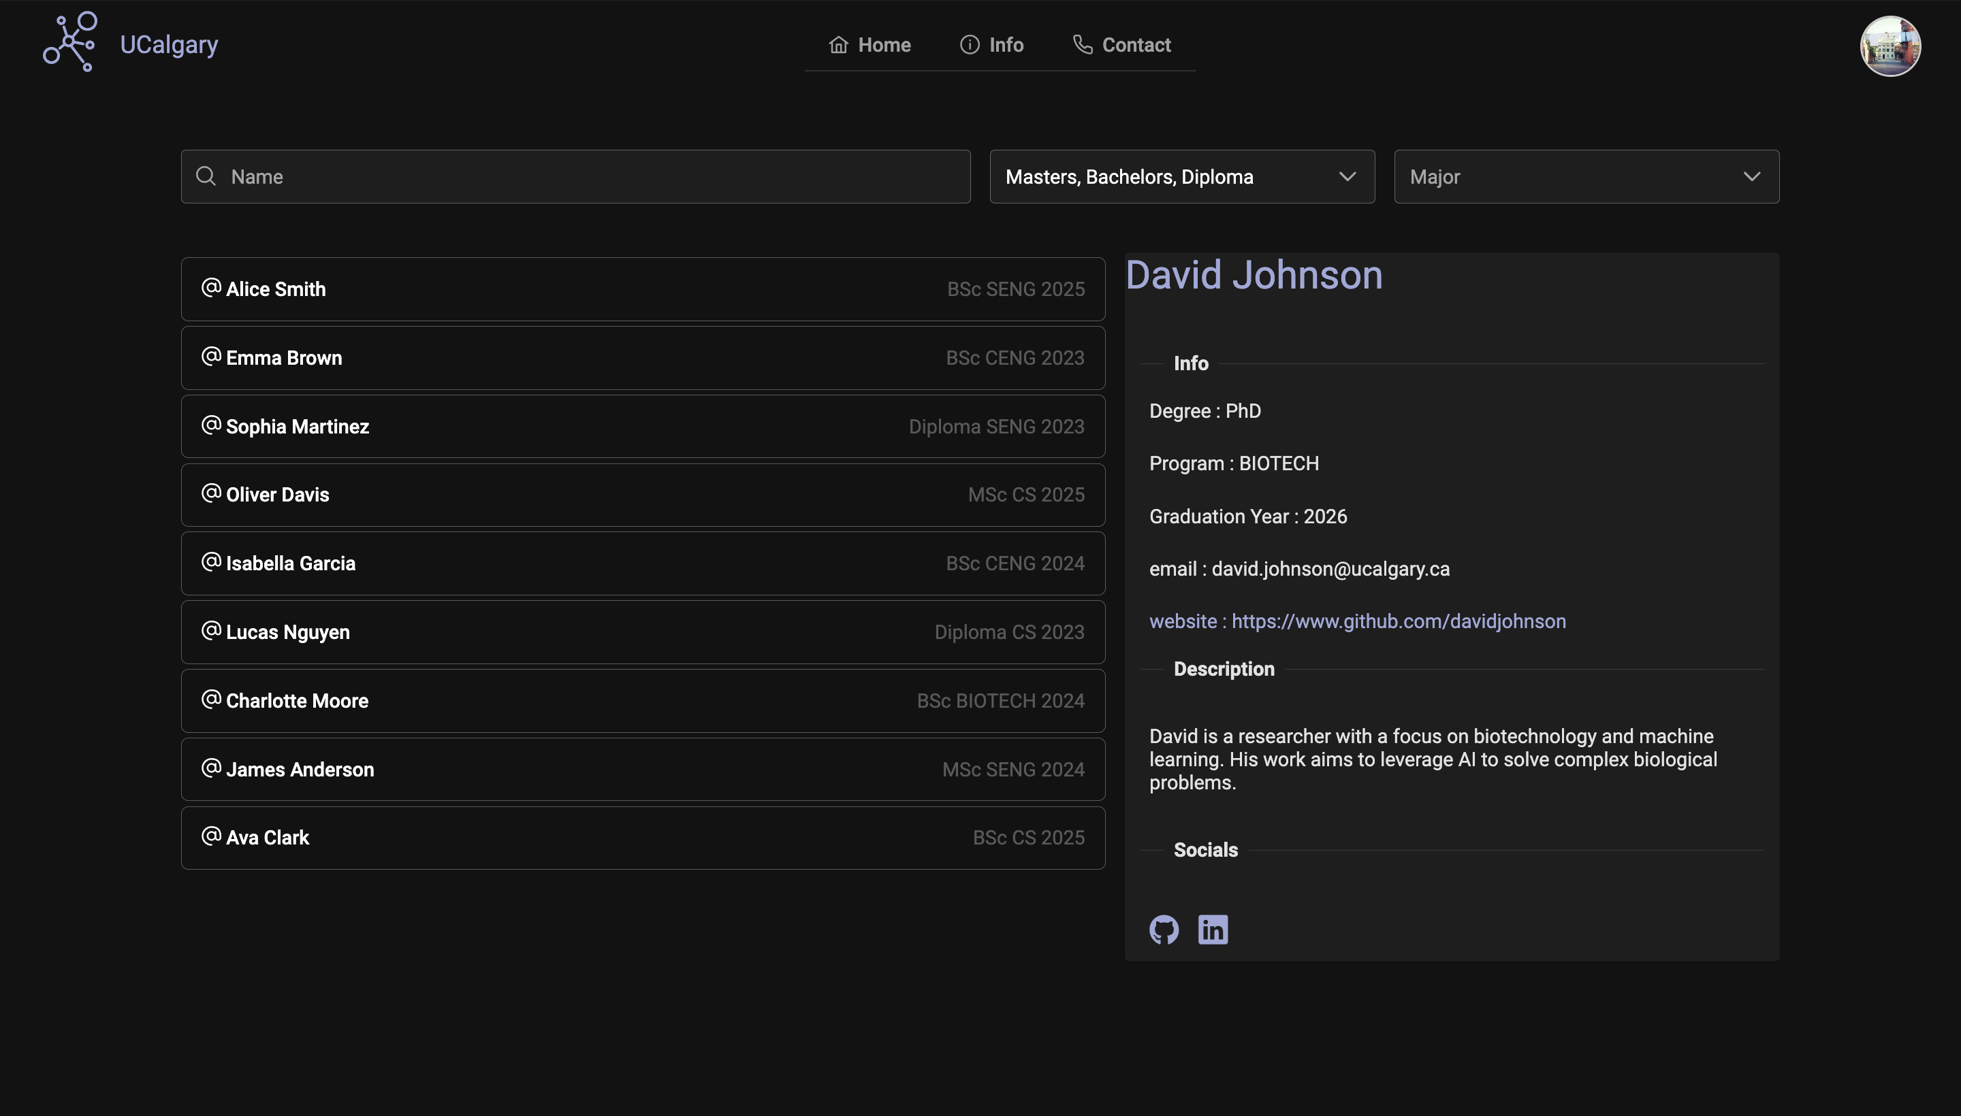Screen dimensions: 1961x1116
Task: Click the UCalgary brand title link
Action: (x=169, y=44)
